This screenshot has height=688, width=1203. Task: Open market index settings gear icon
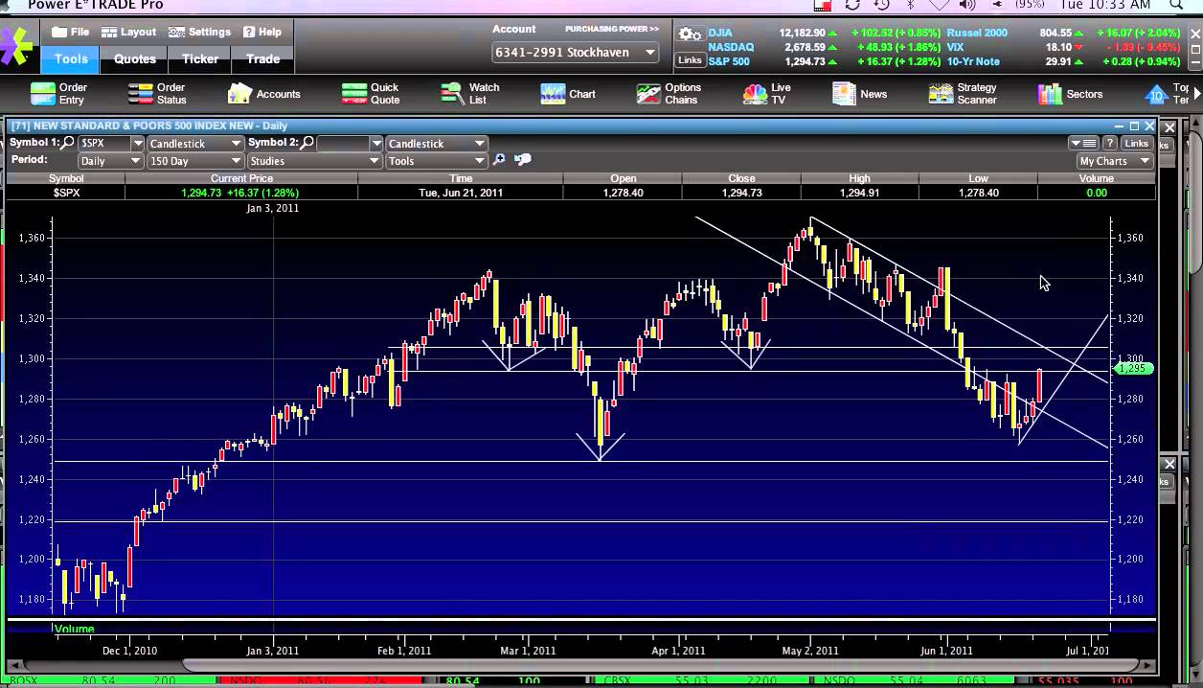click(x=689, y=34)
